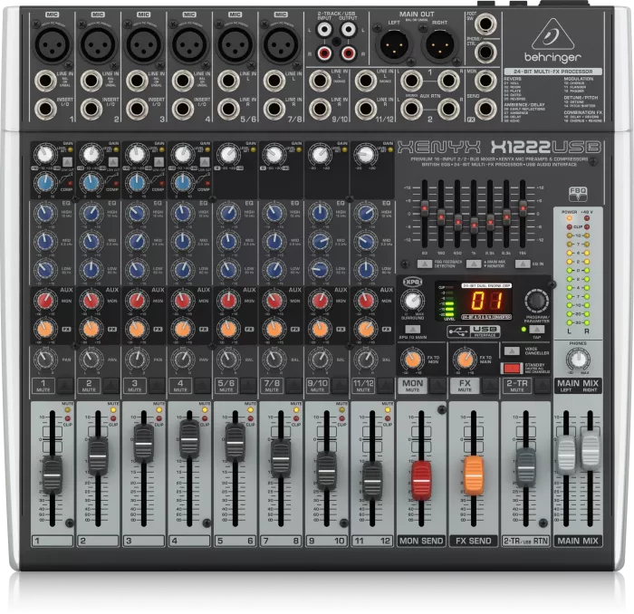The height and width of the screenshot is (614, 634).
Task: Toggle the MON MUTE button
Action: coord(437,386)
